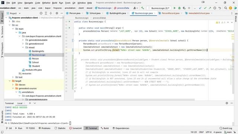Click run gutter arrow beside class declaration
Viewport: 238px width, 134px height.
click(70, 22)
